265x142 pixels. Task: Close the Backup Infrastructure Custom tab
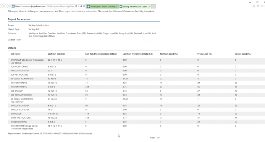(x=150, y=6)
